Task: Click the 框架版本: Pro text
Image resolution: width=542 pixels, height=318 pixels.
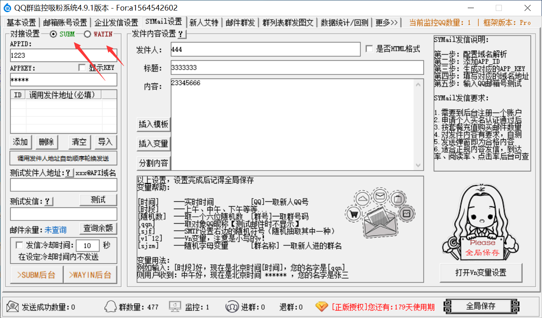Action: (x=508, y=23)
